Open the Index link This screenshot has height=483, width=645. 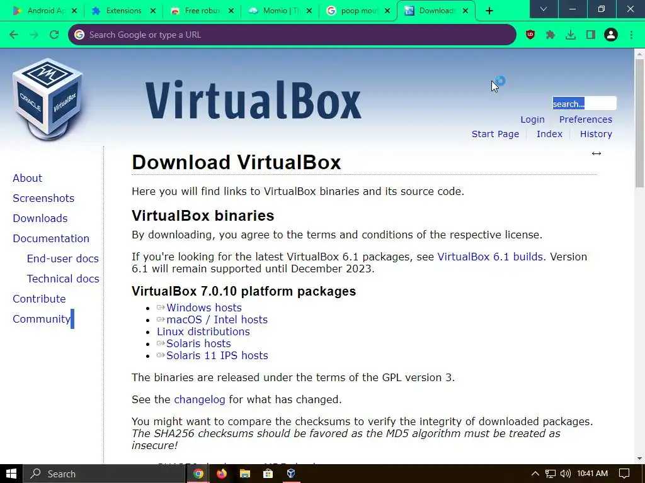point(549,134)
